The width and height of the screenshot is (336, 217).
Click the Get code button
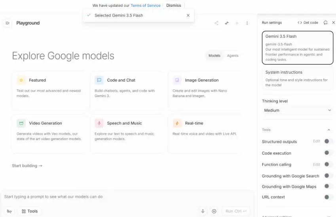point(308,23)
